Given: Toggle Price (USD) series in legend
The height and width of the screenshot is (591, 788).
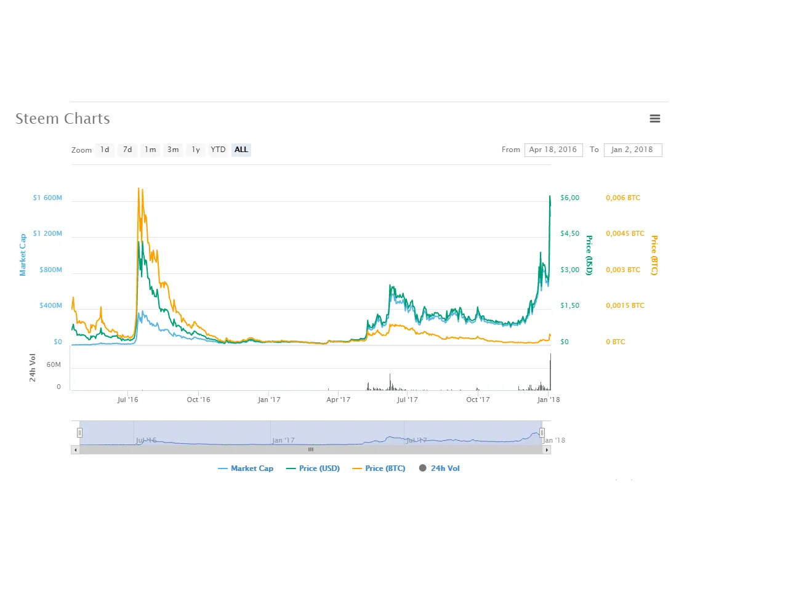Looking at the screenshot, I should (313, 468).
